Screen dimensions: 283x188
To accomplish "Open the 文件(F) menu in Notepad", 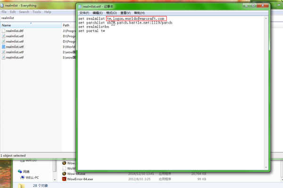I will pos(84,13).
